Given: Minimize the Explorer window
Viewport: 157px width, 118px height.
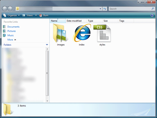Looking at the screenshot, I should [140, 2].
